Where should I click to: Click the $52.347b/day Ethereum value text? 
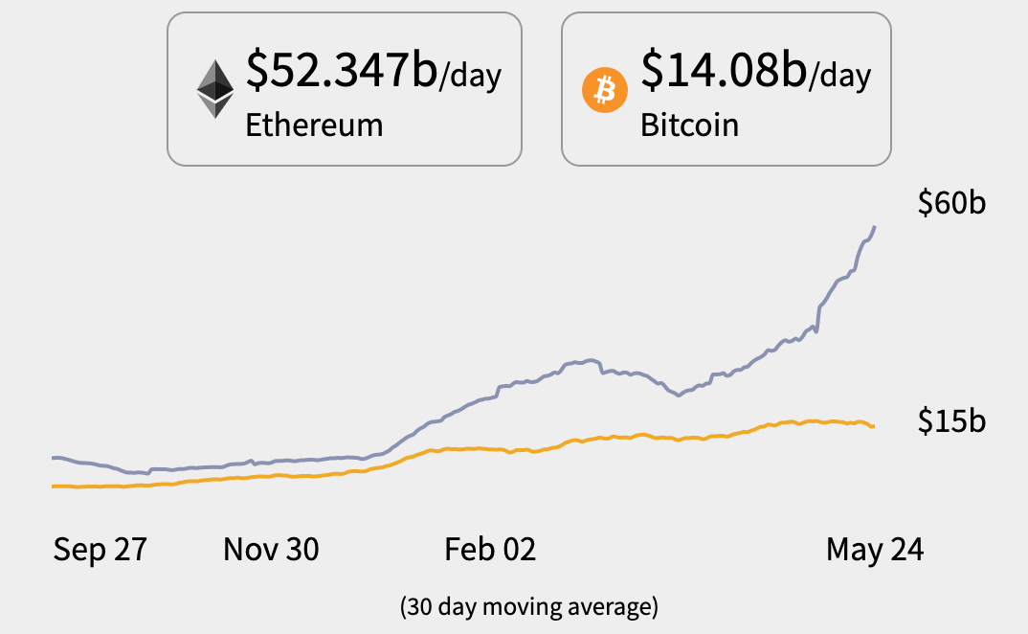(373, 70)
